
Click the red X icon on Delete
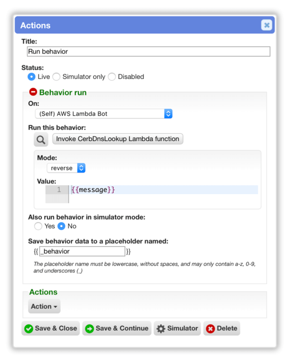point(210,329)
